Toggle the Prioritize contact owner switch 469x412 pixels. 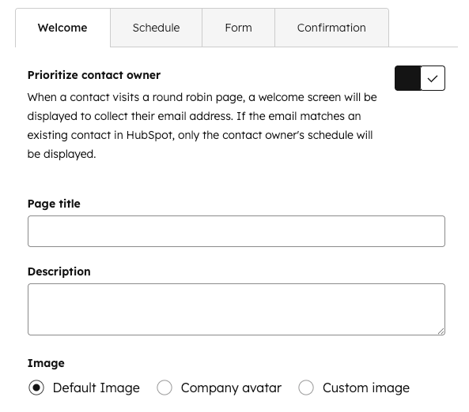click(x=420, y=78)
